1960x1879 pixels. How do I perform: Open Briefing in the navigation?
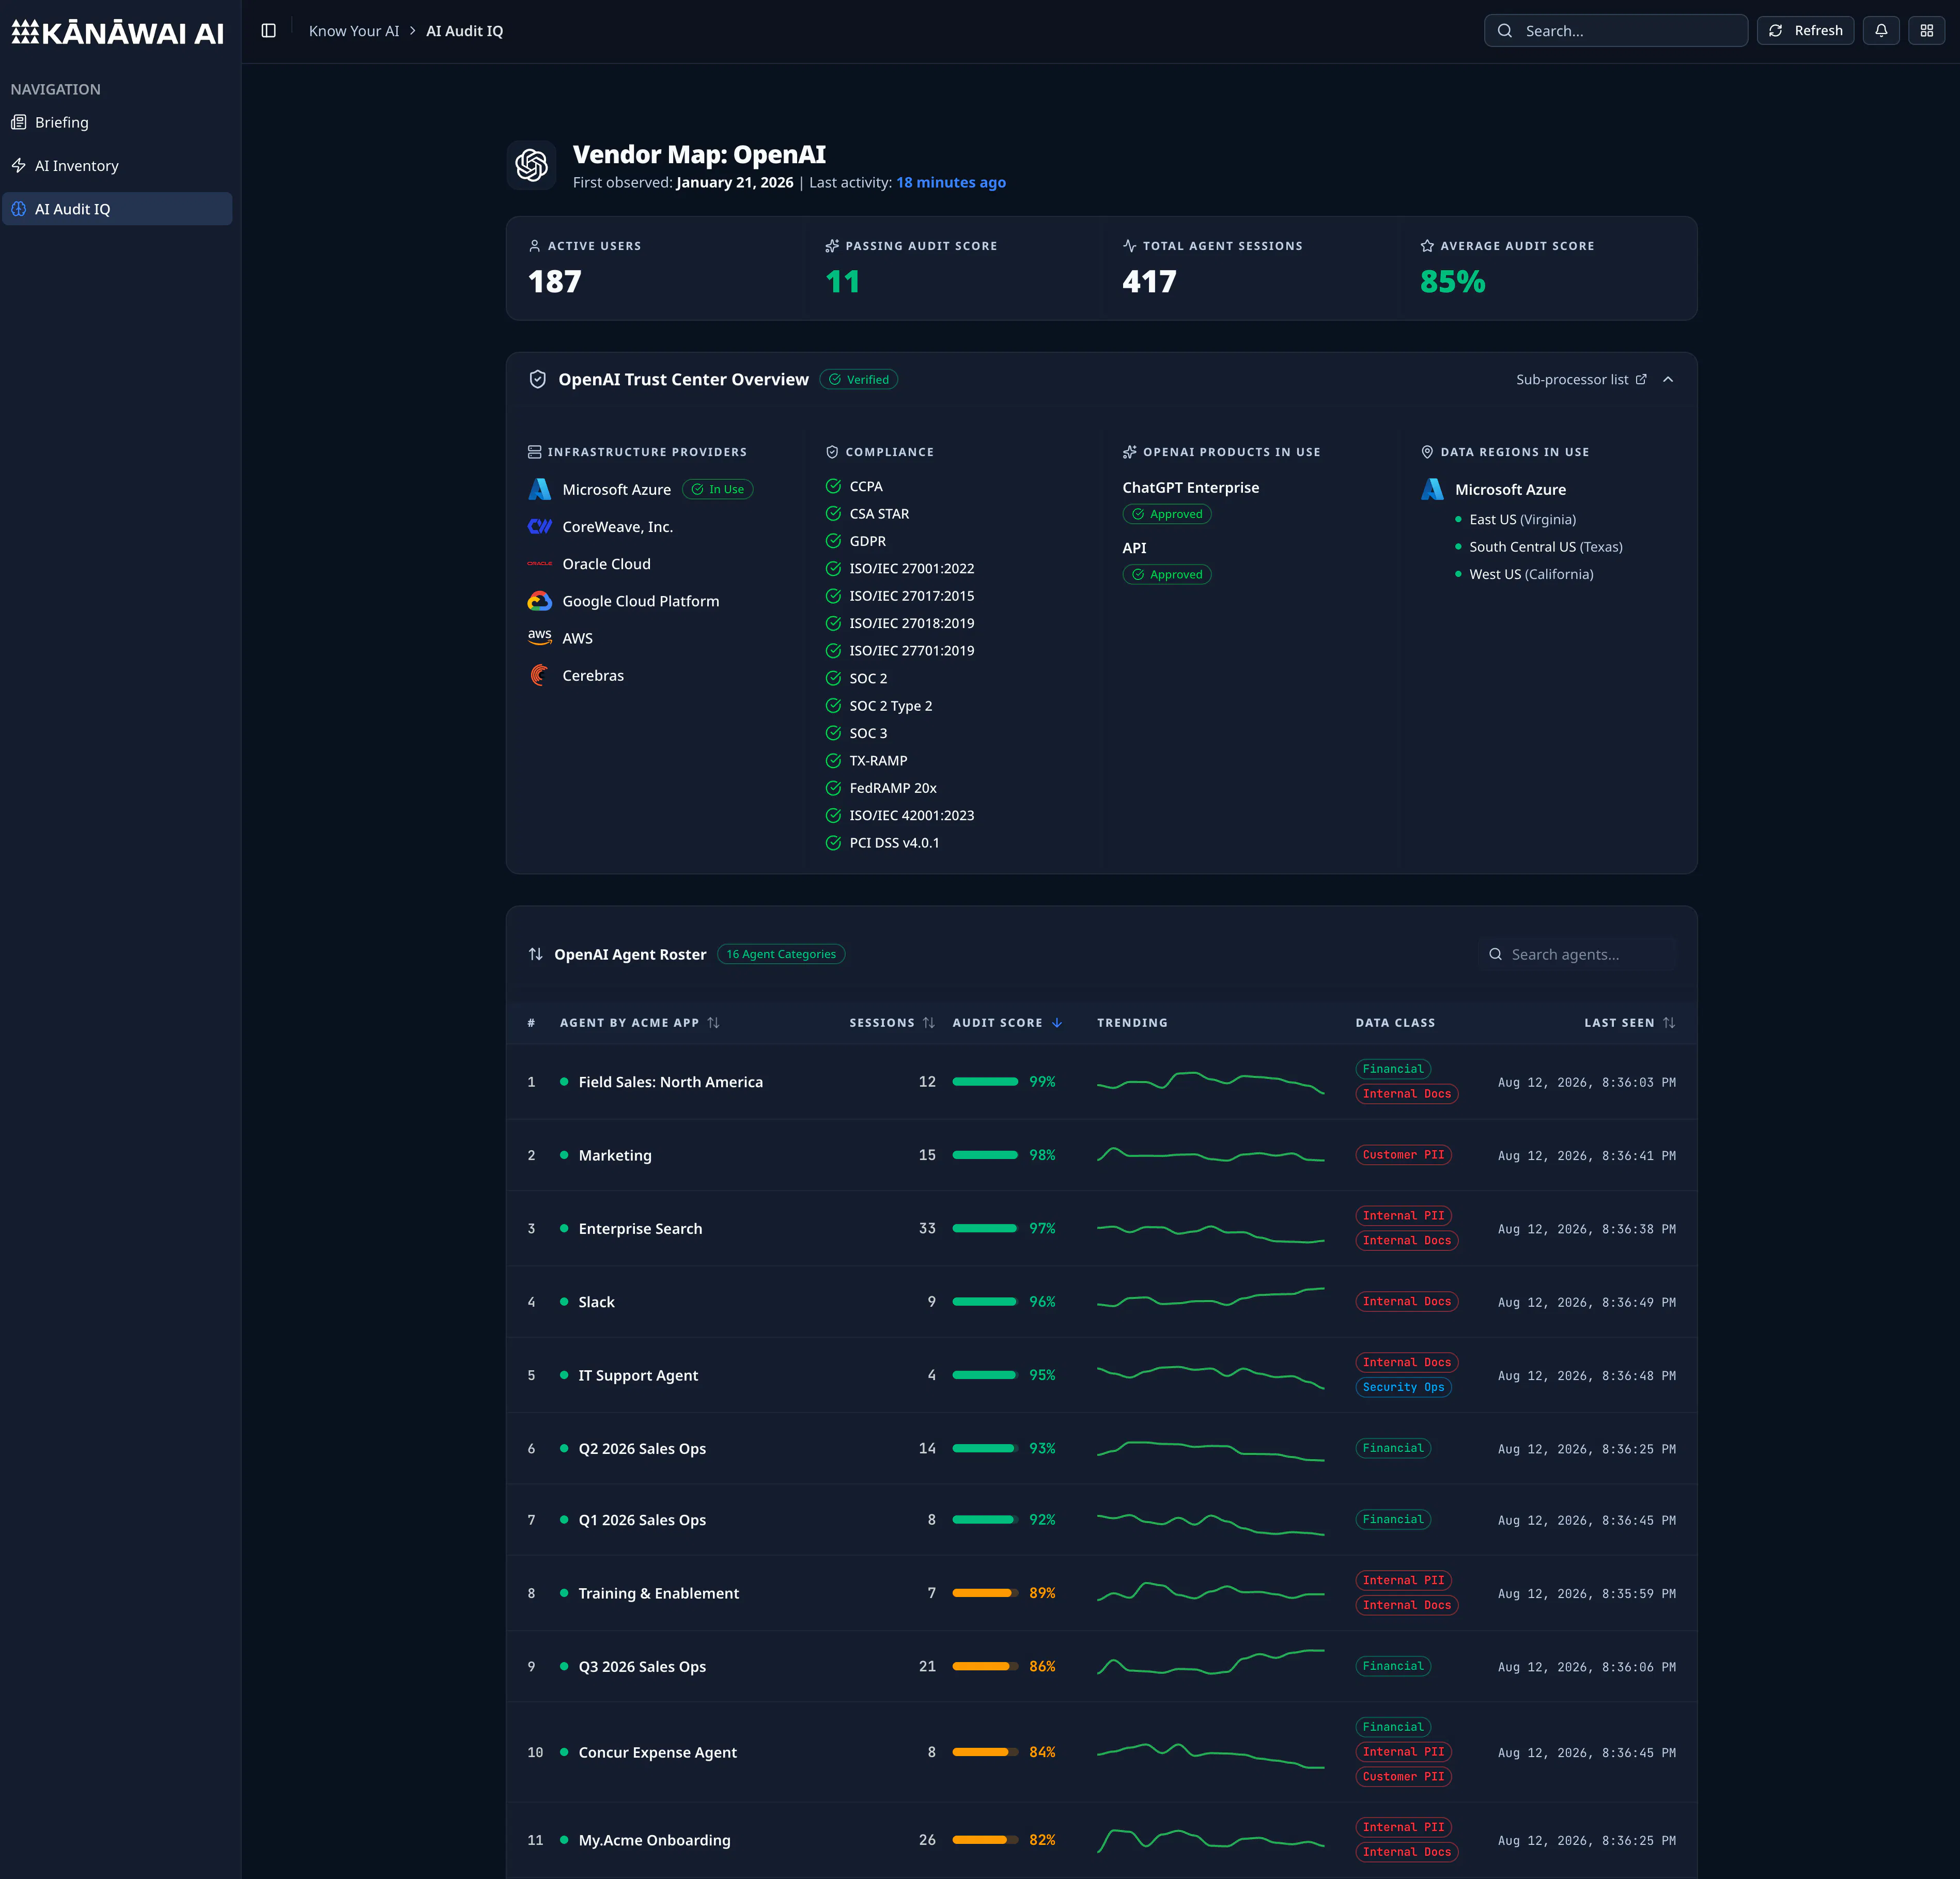pyautogui.click(x=117, y=122)
